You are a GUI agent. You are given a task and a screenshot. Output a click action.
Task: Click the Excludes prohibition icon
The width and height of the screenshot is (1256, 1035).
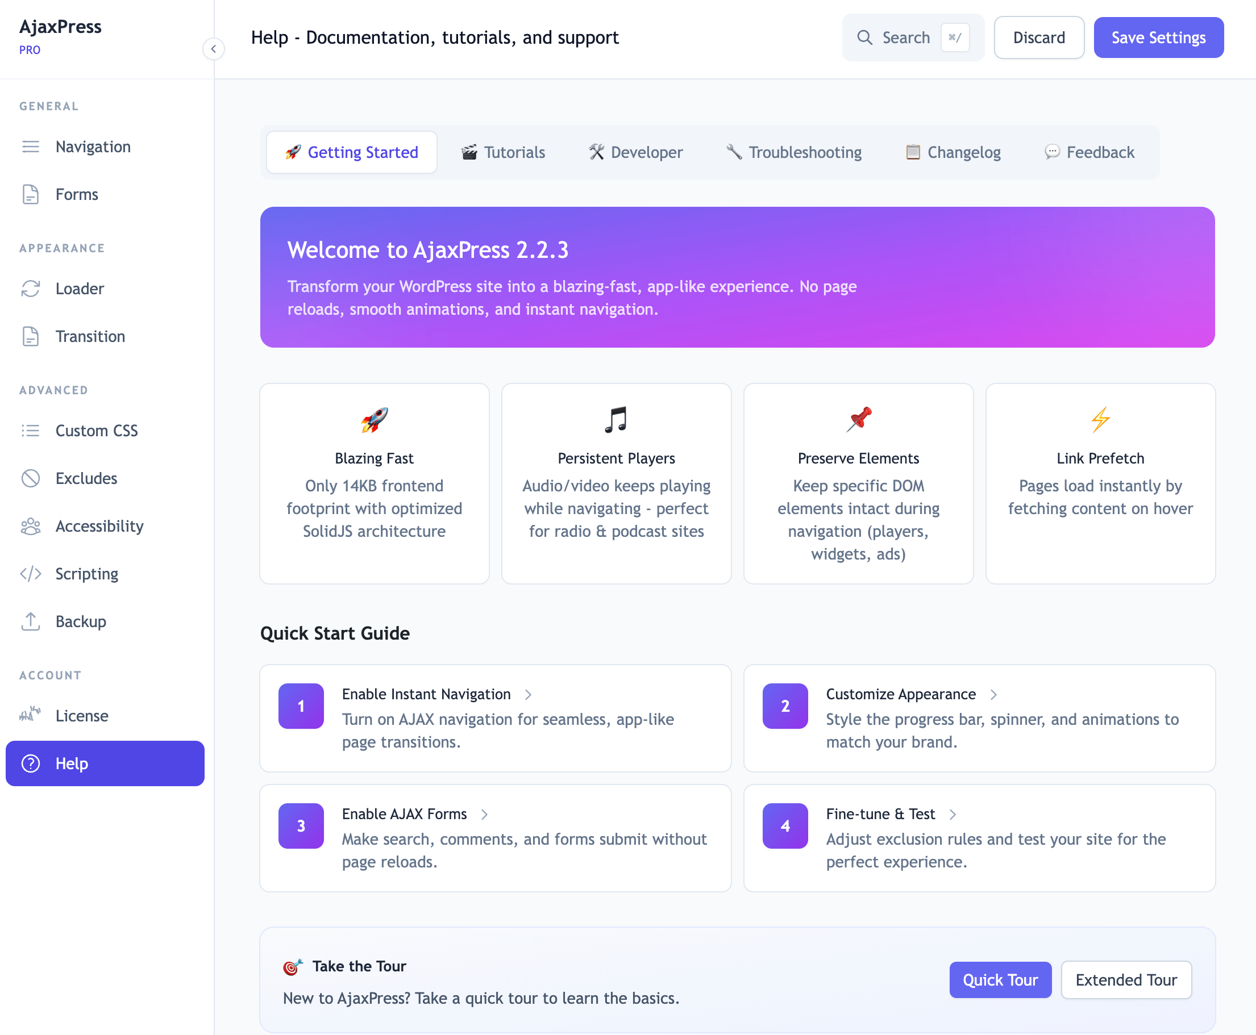point(31,478)
